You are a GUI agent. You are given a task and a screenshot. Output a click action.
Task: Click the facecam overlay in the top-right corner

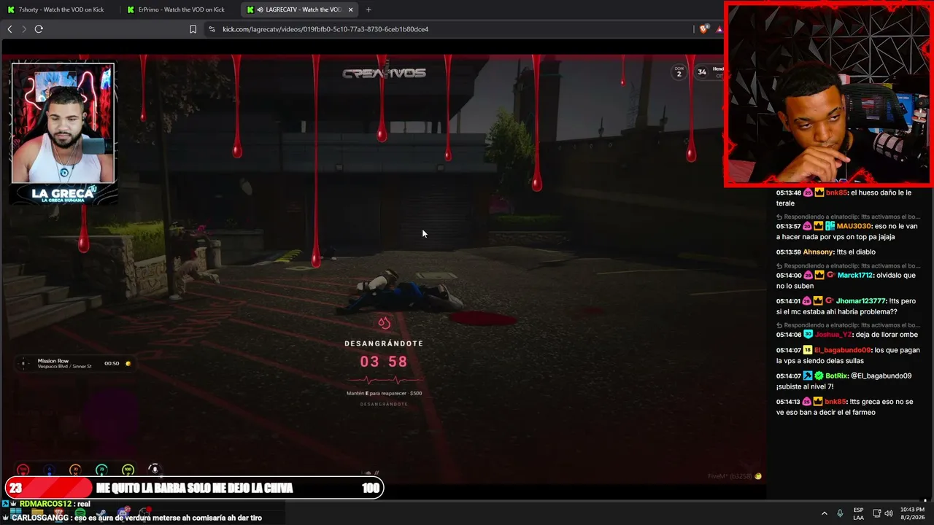coord(829,94)
